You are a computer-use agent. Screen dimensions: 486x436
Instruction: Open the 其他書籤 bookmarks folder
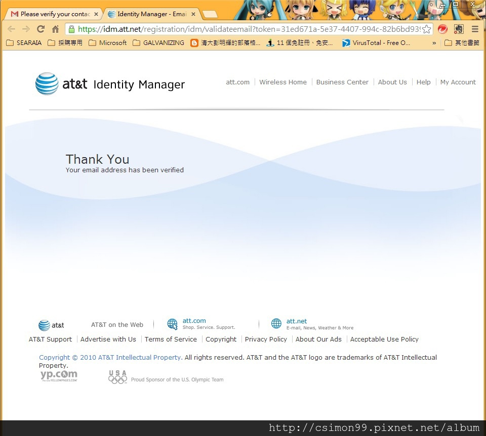(462, 42)
